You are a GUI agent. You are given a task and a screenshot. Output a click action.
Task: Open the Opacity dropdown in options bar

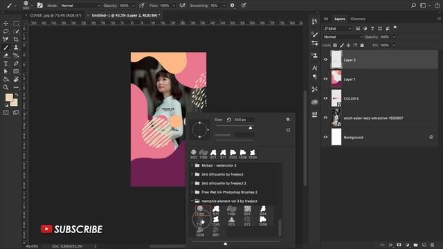(134, 6)
